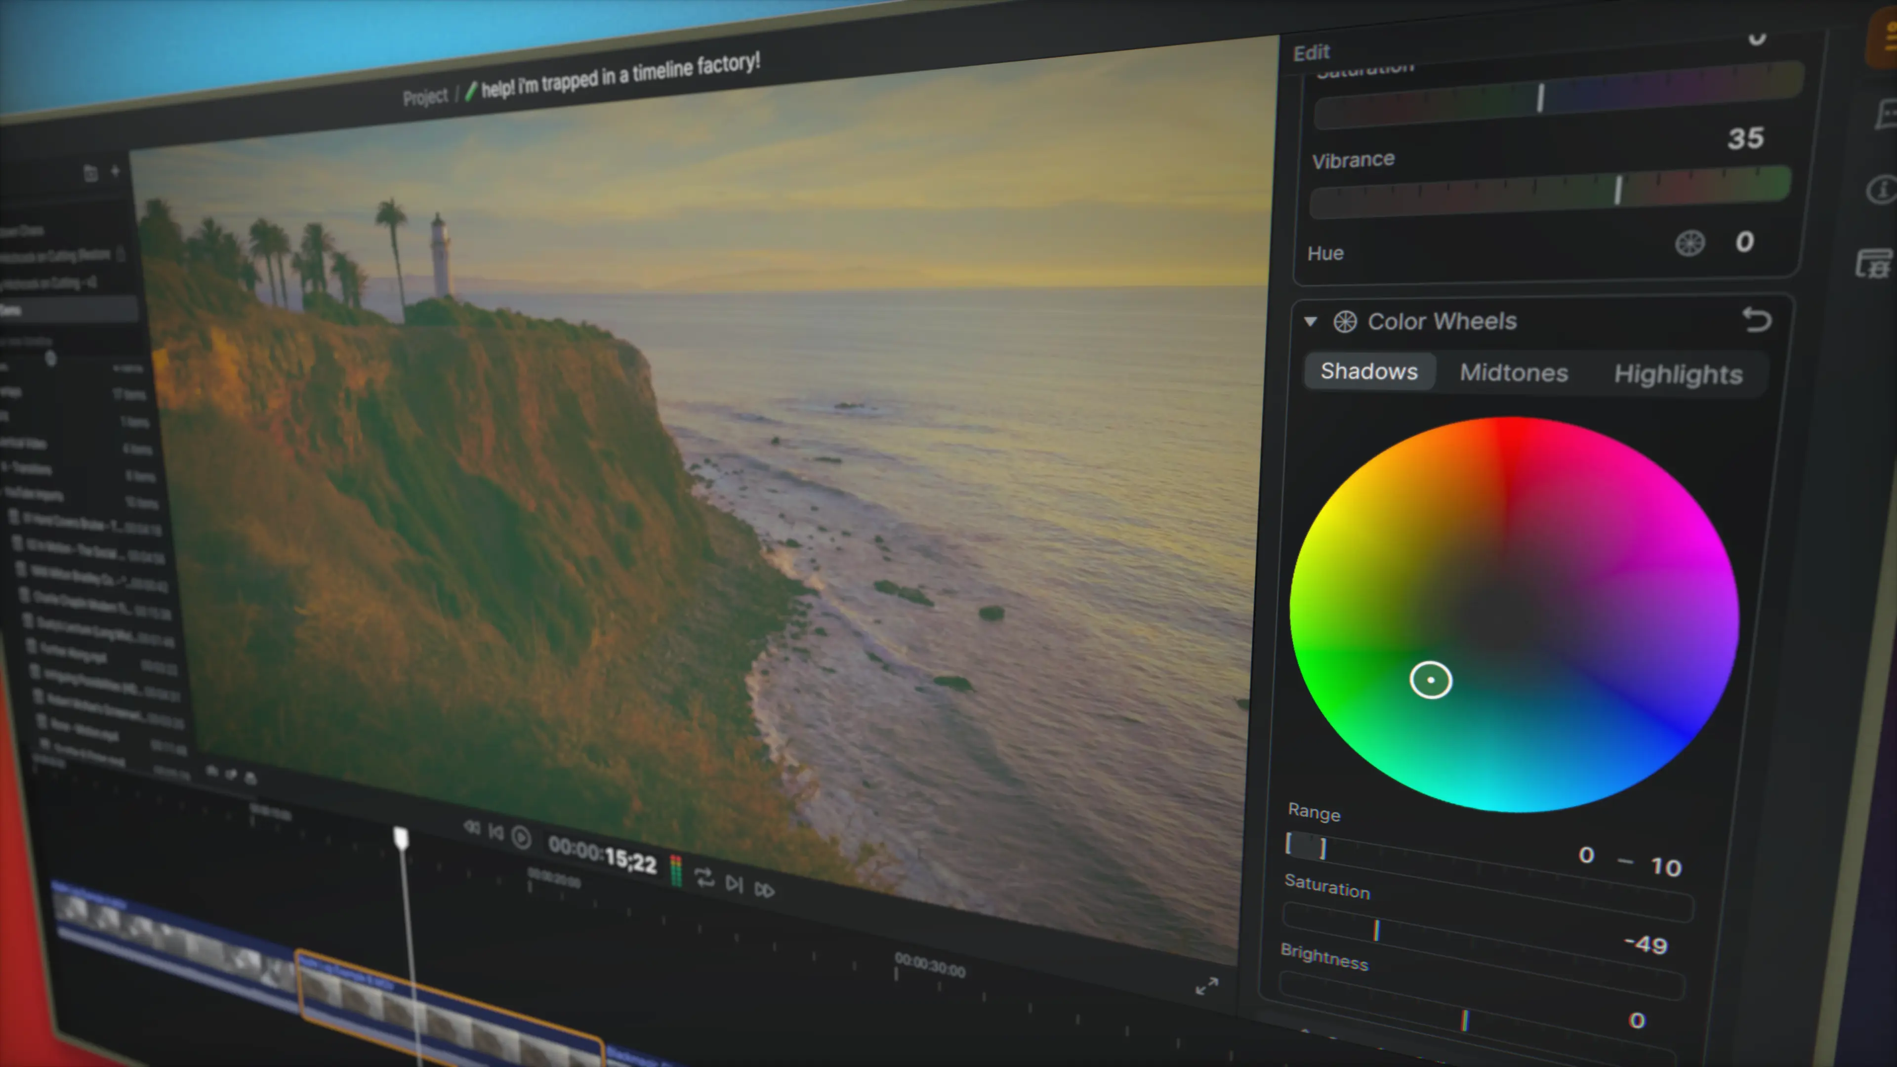The image size is (1897, 1067).
Task: Click the plus icon to add media
Action: coord(115,171)
